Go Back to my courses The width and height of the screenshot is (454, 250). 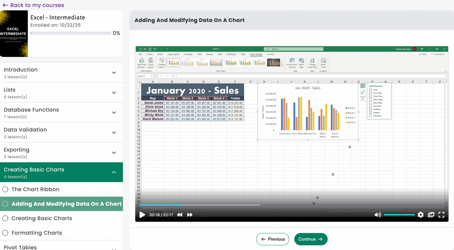[x=33, y=5]
